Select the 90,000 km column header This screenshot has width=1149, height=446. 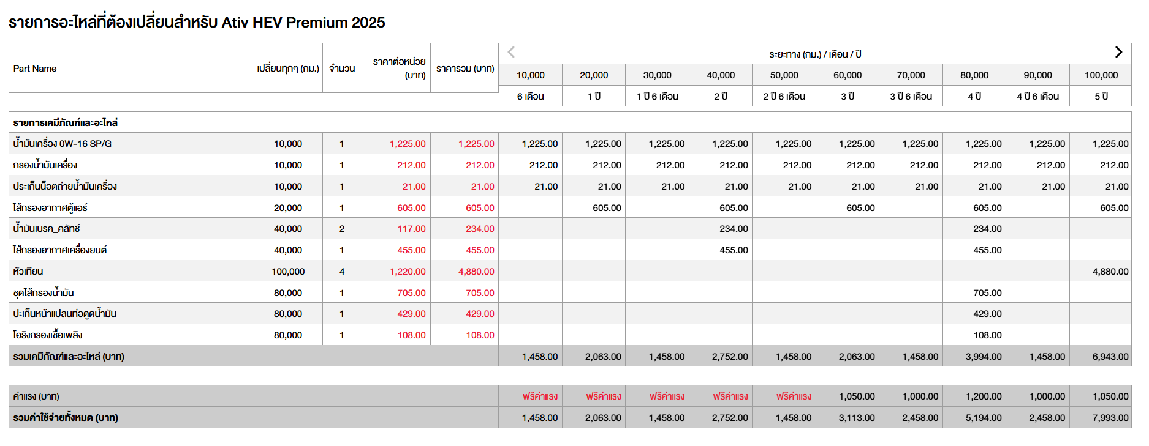pyautogui.click(x=1038, y=75)
